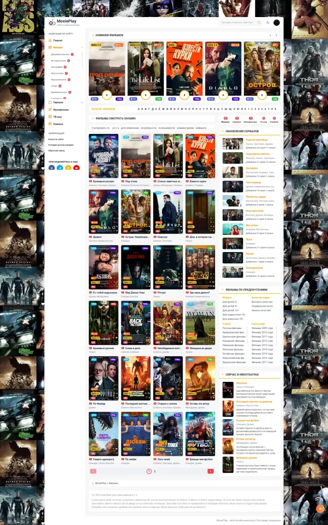
Task: Open Последний охотник на демонов in cinemas list
Action: click(255, 402)
